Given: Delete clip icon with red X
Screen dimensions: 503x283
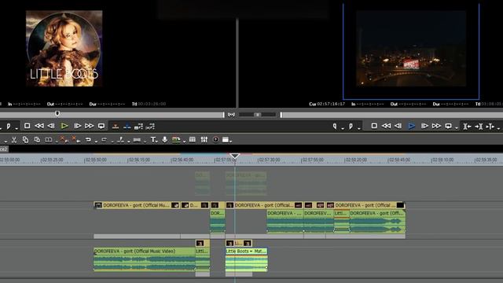Looking at the screenshot, I should (x=64, y=140).
